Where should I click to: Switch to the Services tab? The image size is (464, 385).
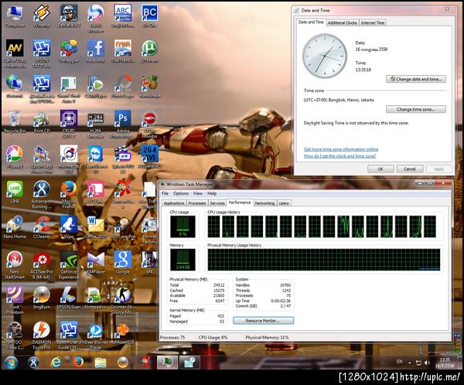point(217,203)
